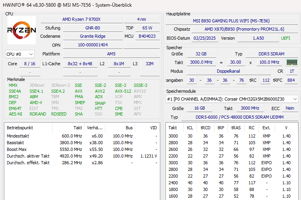The width and height of the screenshot is (301, 200).
Task: Click the SMAP feature flag
Action: [100, 103]
